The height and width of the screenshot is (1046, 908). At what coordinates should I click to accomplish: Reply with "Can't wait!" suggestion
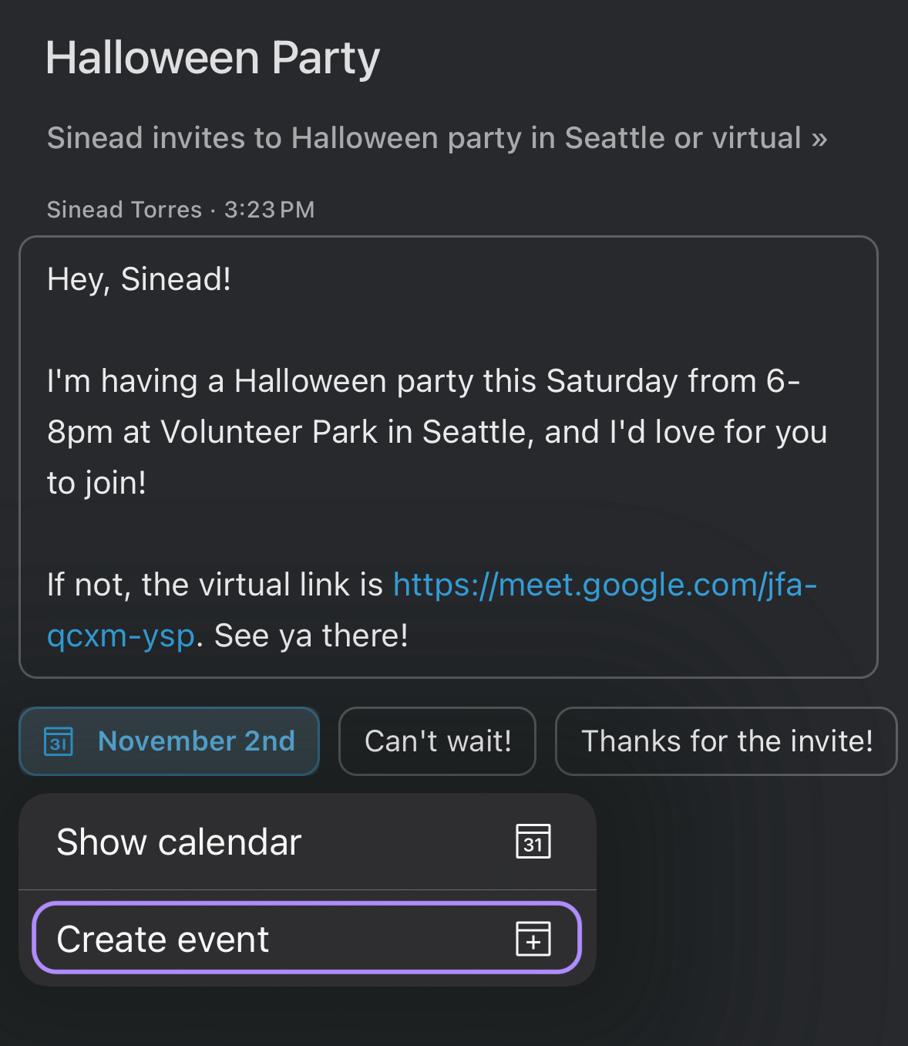pos(437,741)
